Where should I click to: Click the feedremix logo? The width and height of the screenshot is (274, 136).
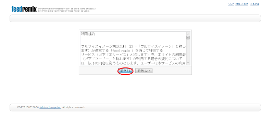coord(24,9)
